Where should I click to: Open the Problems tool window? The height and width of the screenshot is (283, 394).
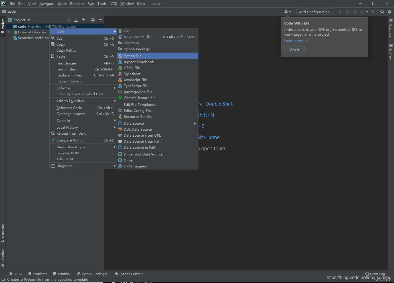coord(37,274)
